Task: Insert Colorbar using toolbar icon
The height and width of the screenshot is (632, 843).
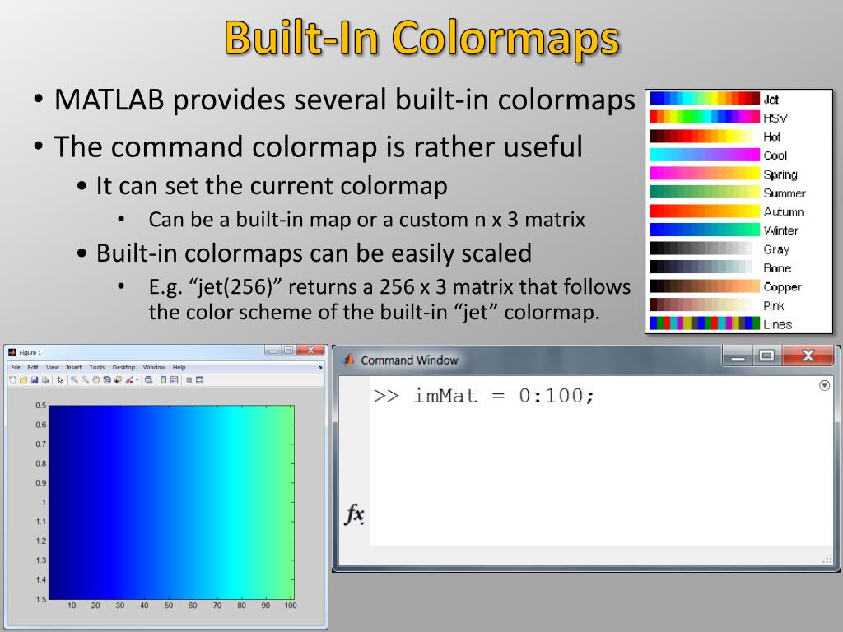Action: (x=164, y=380)
